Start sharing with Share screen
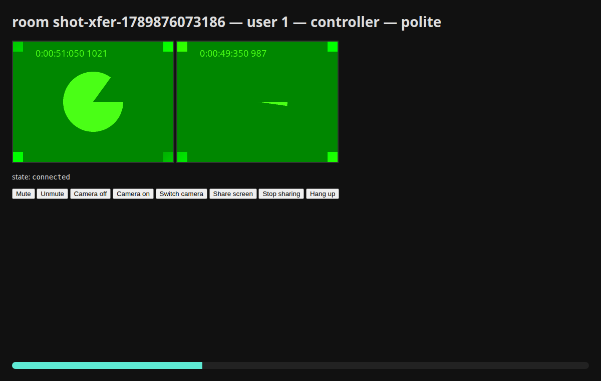Screen dimensions: 601x381 tap(233, 194)
